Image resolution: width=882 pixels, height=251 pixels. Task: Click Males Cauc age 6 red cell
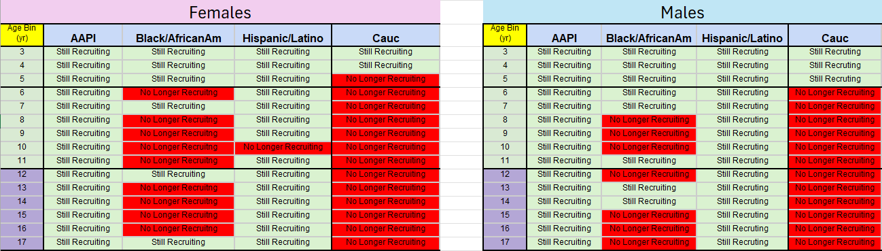[x=834, y=93]
